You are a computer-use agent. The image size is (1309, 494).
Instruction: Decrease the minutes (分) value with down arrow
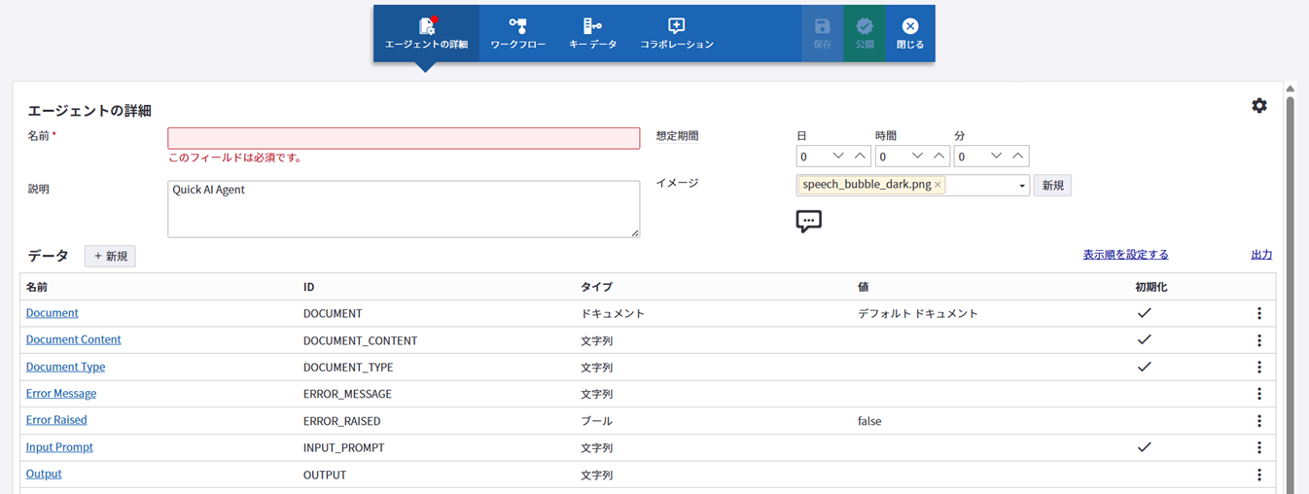[x=996, y=156]
